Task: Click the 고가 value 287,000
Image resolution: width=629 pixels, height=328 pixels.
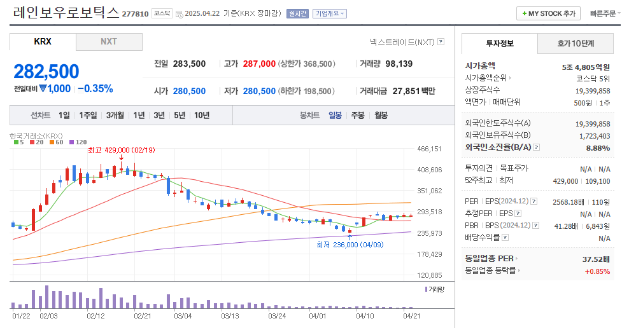Action: point(259,64)
